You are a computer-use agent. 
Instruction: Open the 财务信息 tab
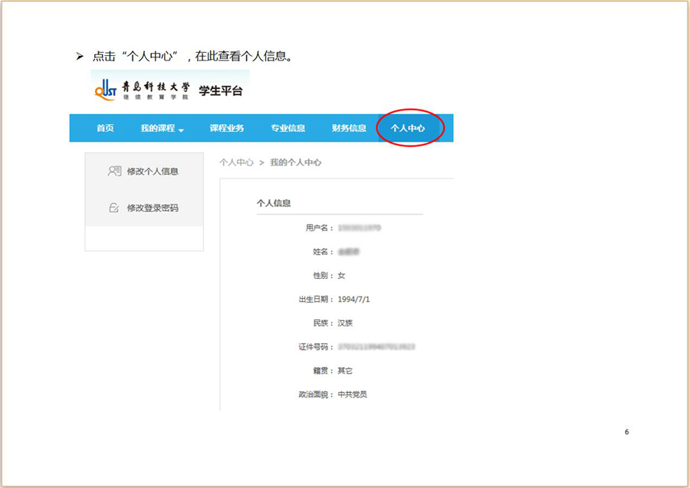[349, 128]
